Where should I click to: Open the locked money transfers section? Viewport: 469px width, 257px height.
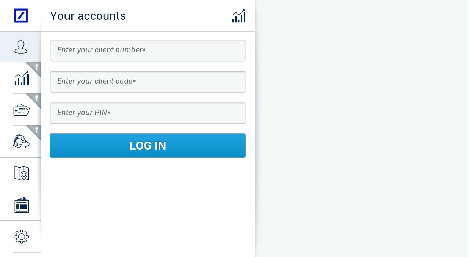[21, 142]
